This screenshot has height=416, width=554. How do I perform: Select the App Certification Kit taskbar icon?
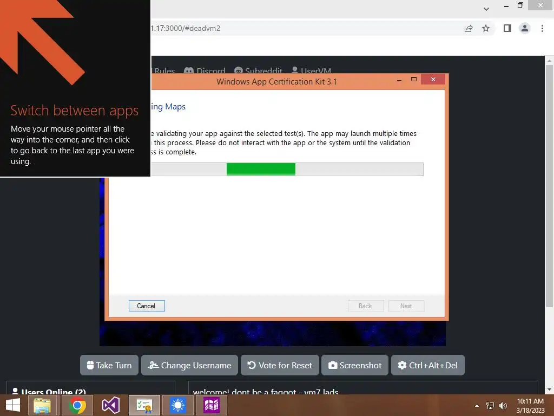(x=144, y=405)
